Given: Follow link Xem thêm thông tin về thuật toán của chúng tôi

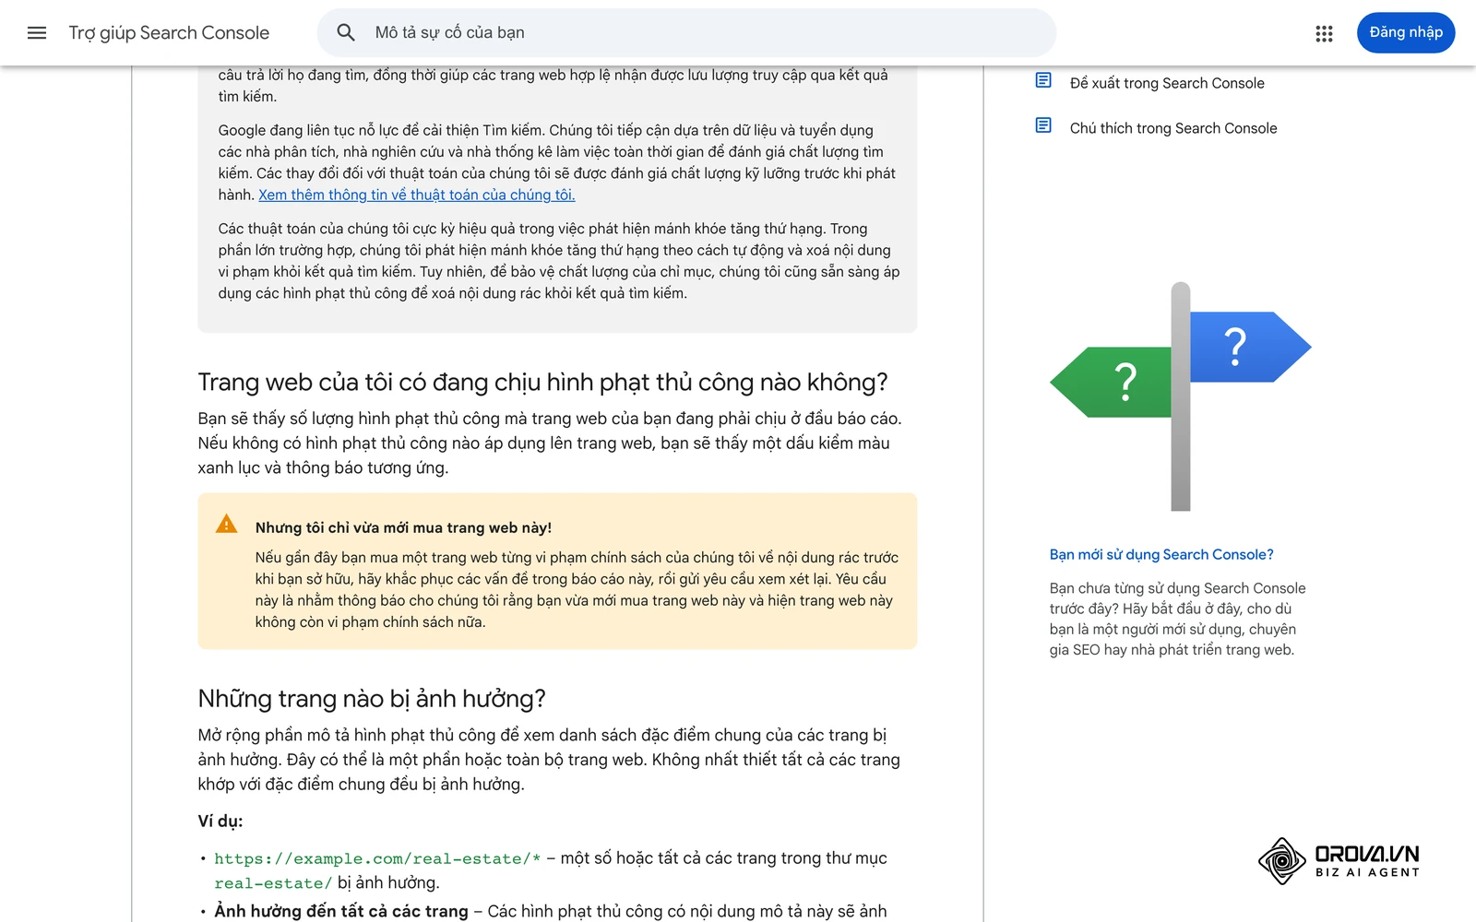Looking at the screenshot, I should click(417, 195).
